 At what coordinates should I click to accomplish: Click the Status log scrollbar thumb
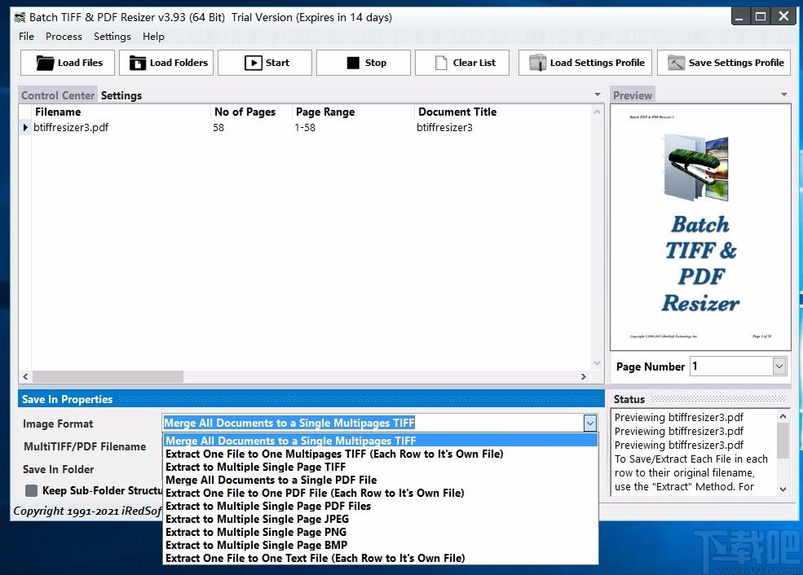pyautogui.click(x=783, y=441)
